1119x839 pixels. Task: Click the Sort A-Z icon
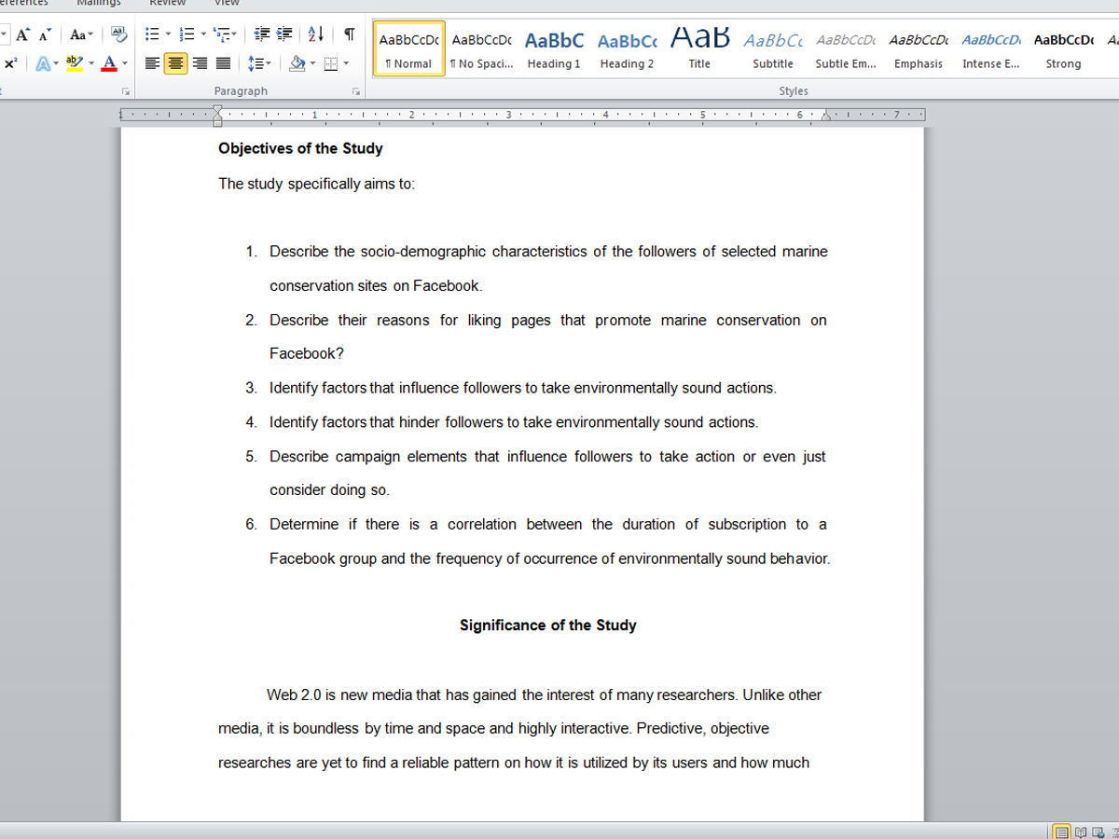coord(315,34)
